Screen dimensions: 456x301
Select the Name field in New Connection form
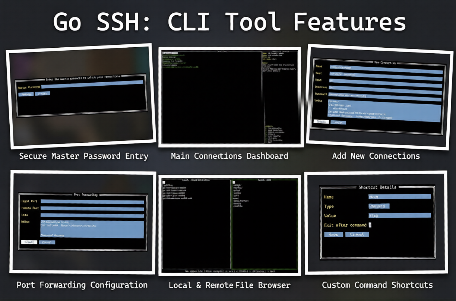(386, 69)
